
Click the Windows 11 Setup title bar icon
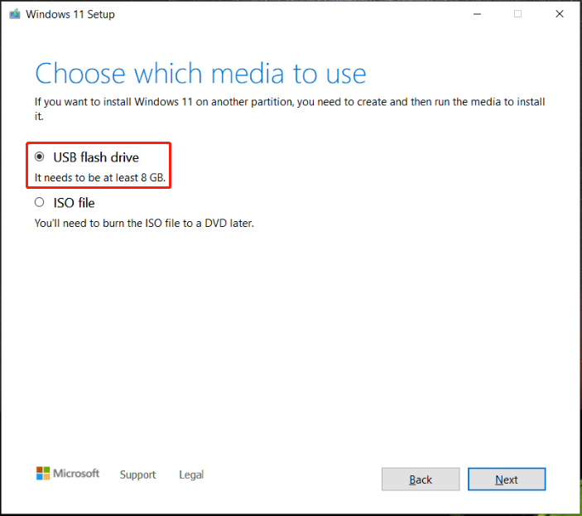[14, 14]
